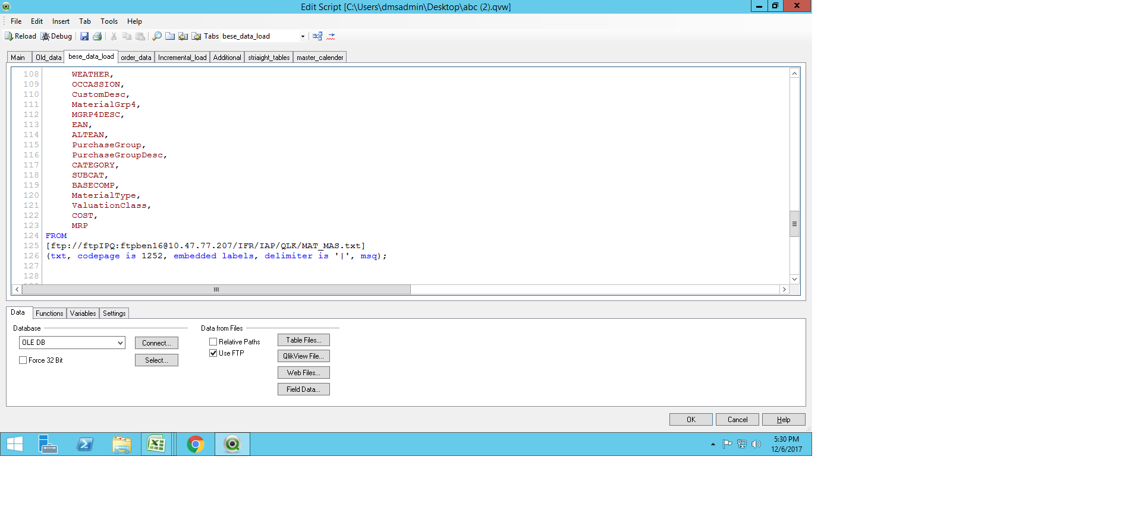Click the FROM keyword on line 124

click(x=56, y=236)
